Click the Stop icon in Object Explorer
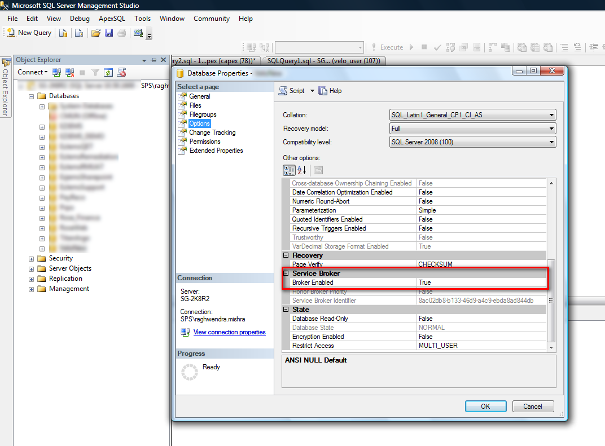605x446 pixels. pyautogui.click(x=82, y=72)
